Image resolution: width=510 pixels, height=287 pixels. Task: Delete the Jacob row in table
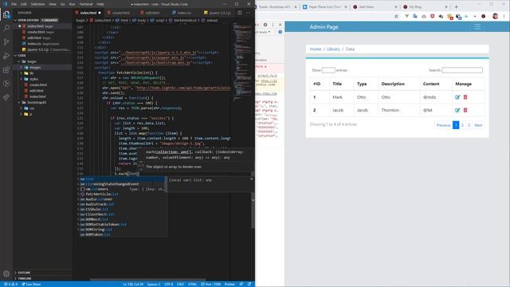tap(465, 110)
